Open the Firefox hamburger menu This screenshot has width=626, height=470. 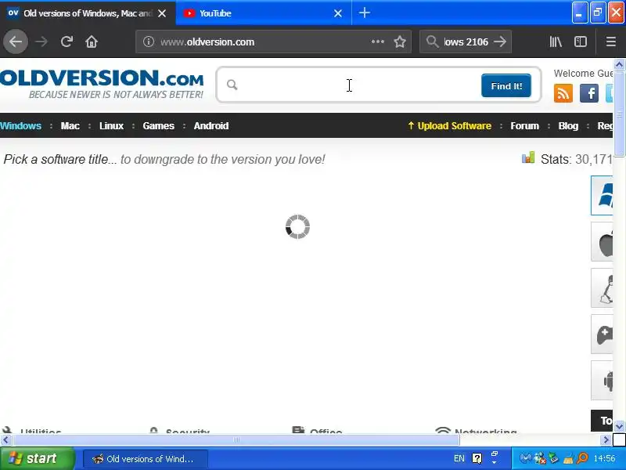click(611, 42)
